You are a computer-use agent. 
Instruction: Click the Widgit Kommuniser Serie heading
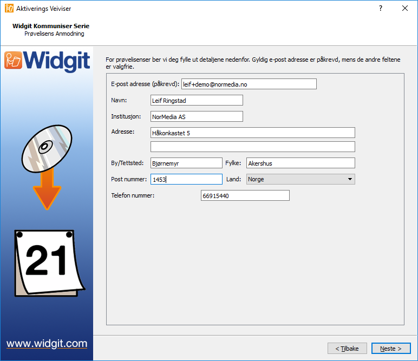coord(51,26)
